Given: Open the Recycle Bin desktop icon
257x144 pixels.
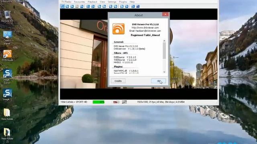Looking at the screenshot, I should [x=7, y=16].
